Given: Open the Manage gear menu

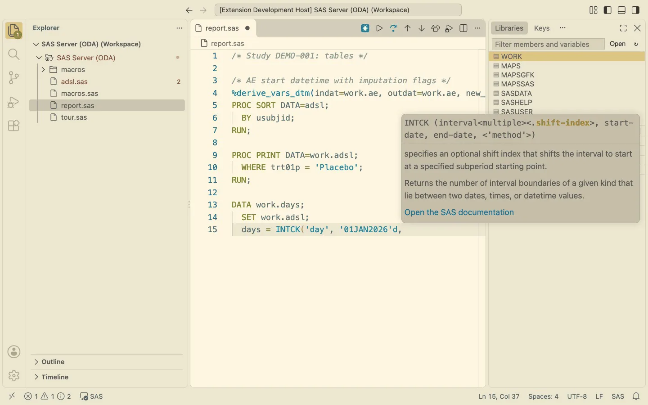Looking at the screenshot, I should pyautogui.click(x=14, y=375).
